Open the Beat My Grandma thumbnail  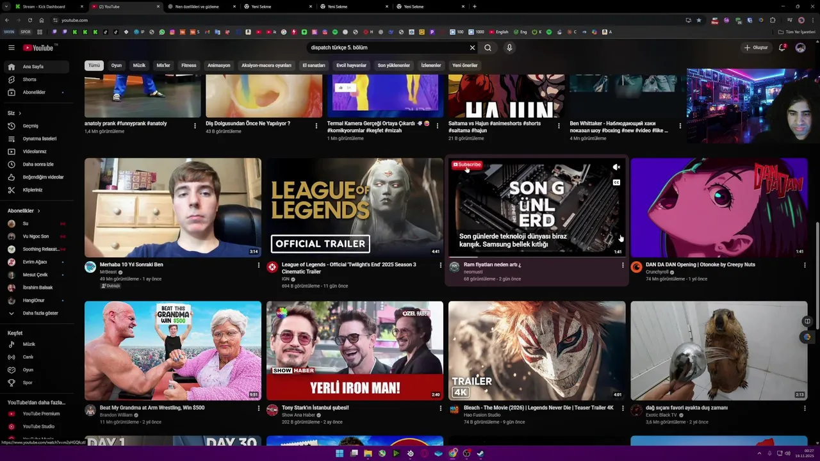pyautogui.click(x=173, y=351)
